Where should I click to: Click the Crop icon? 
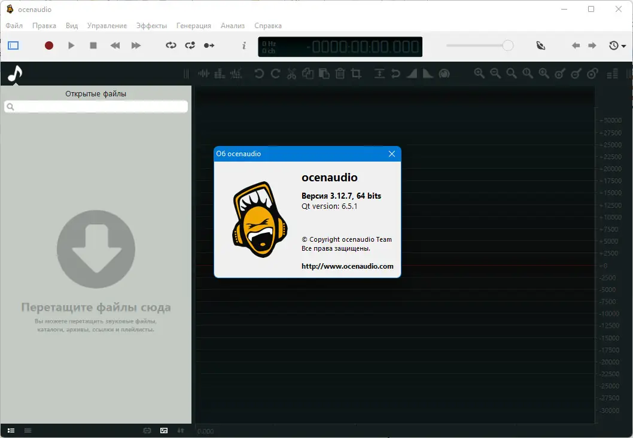[x=356, y=74]
